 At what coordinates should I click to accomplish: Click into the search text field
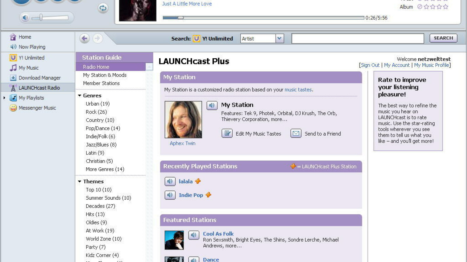[x=357, y=38]
